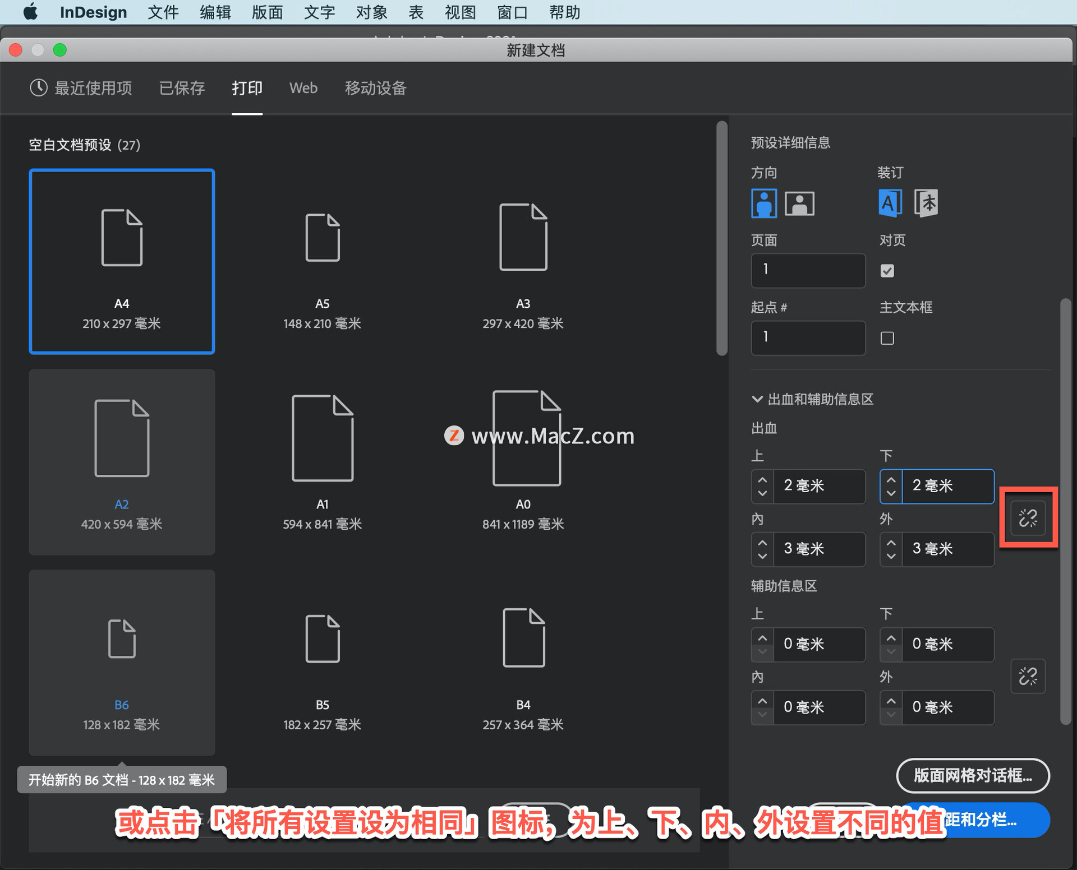The image size is (1077, 870).
Task: Increase bleed inside value stepper
Action: coord(762,543)
